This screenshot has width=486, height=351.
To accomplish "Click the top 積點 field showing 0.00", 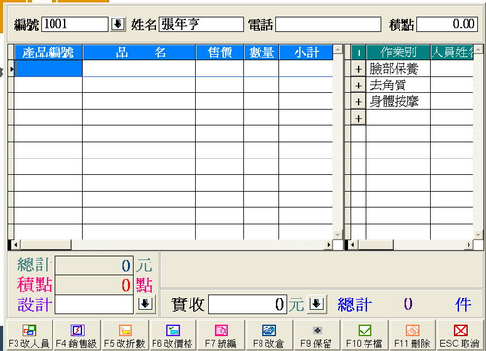I will (x=447, y=24).
